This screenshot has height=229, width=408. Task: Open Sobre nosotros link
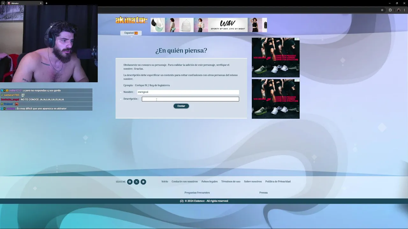click(x=253, y=182)
